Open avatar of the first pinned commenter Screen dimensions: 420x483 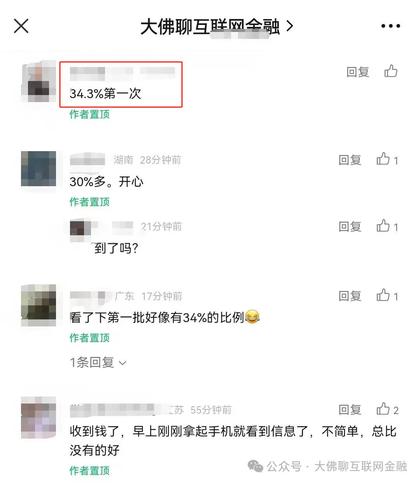click(x=38, y=81)
